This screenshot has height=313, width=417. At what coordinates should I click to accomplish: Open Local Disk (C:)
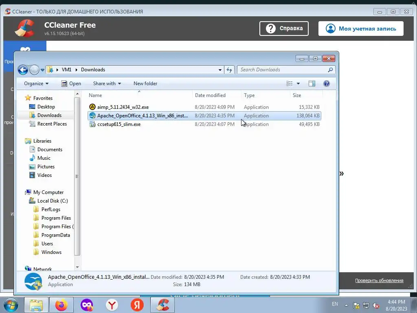coord(53,201)
